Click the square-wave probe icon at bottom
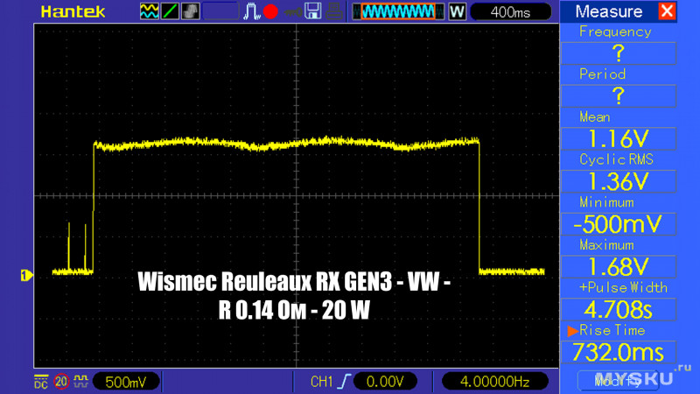The width and height of the screenshot is (700, 394). [80, 381]
